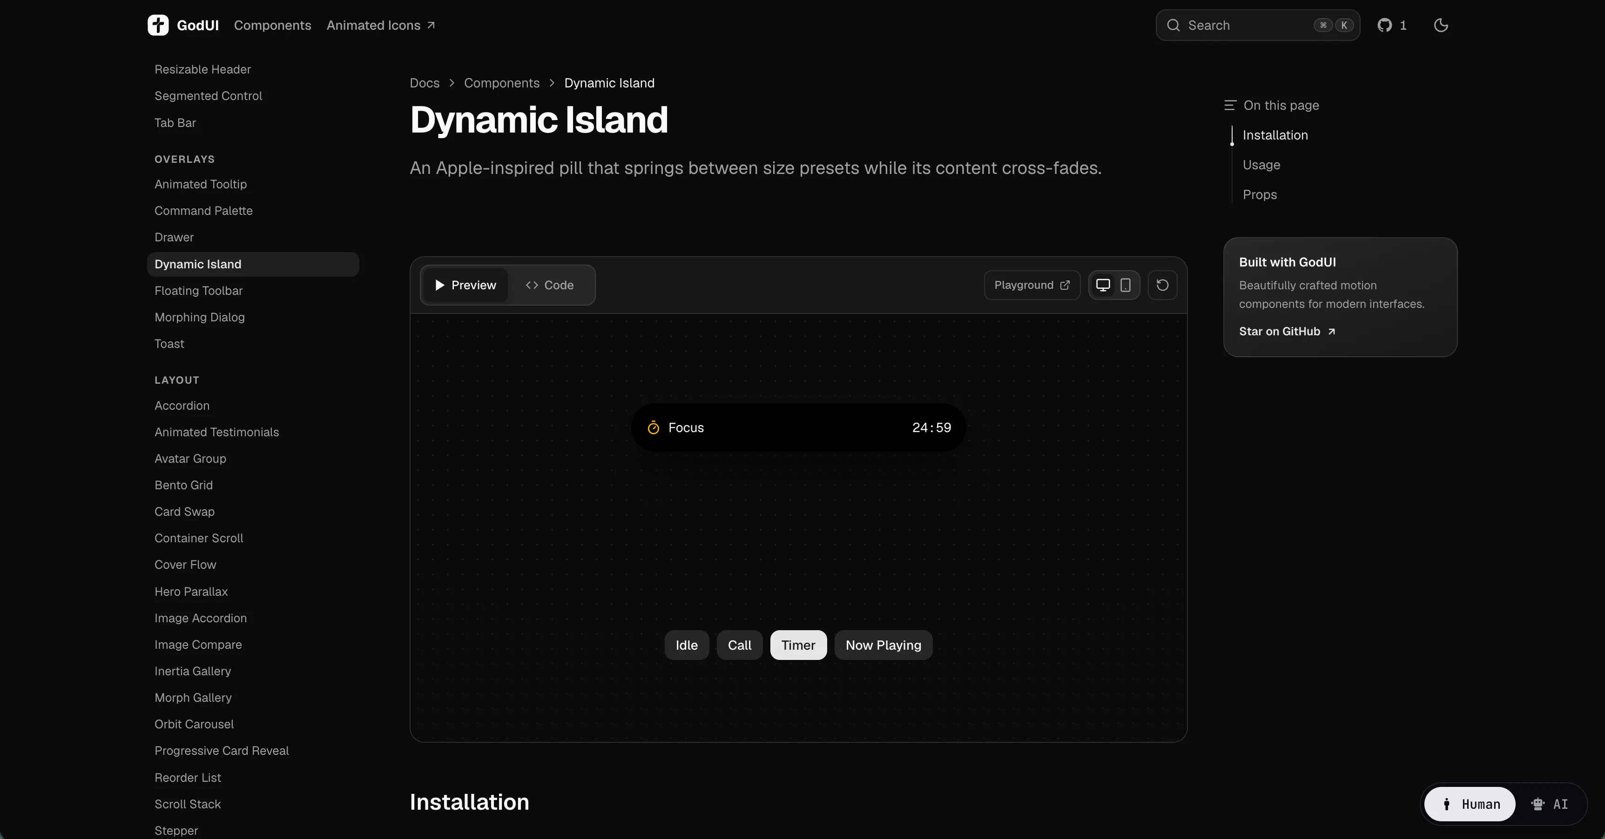This screenshot has height=839, width=1605.
Task: Reload the preview with refresh icon
Action: (x=1162, y=285)
